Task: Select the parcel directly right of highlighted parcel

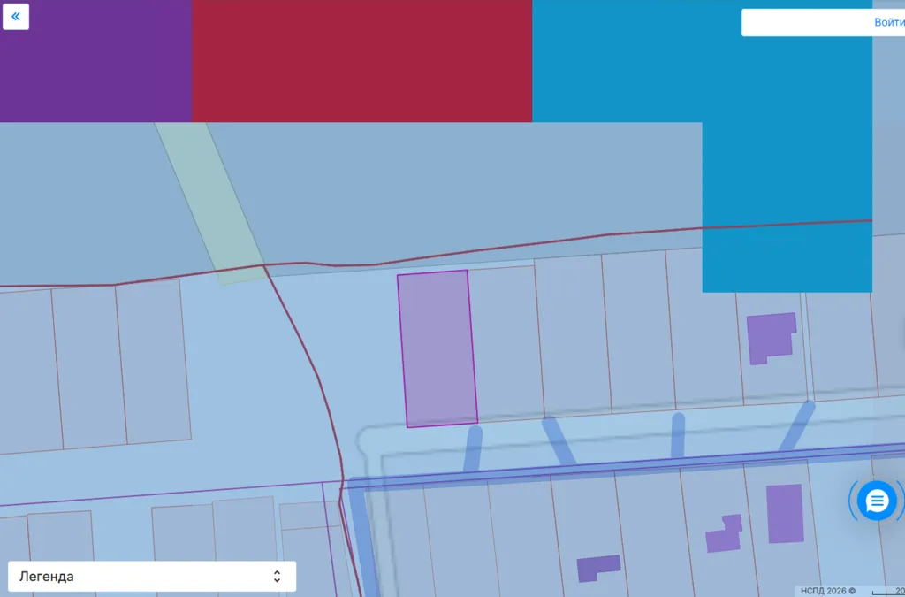Action: click(x=506, y=341)
